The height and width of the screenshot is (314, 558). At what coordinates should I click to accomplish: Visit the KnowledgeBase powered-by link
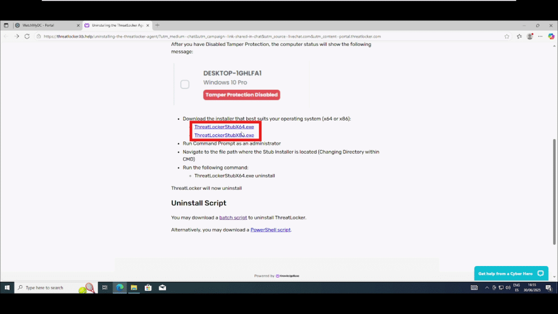point(288,276)
